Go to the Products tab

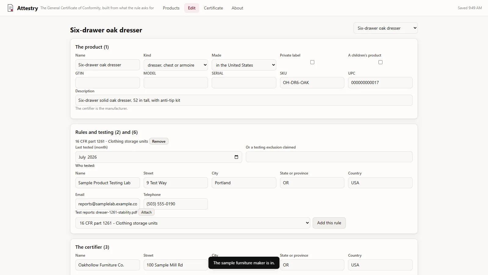171,8
